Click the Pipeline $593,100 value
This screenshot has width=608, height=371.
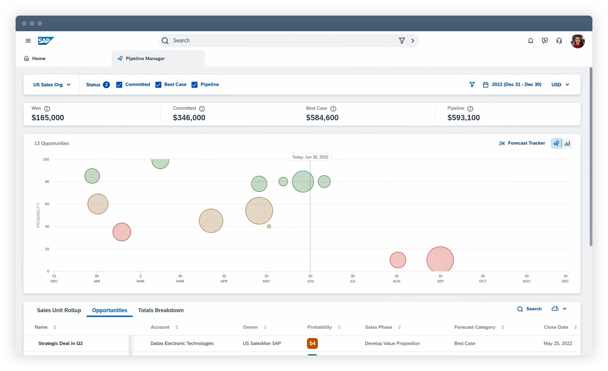click(x=464, y=118)
